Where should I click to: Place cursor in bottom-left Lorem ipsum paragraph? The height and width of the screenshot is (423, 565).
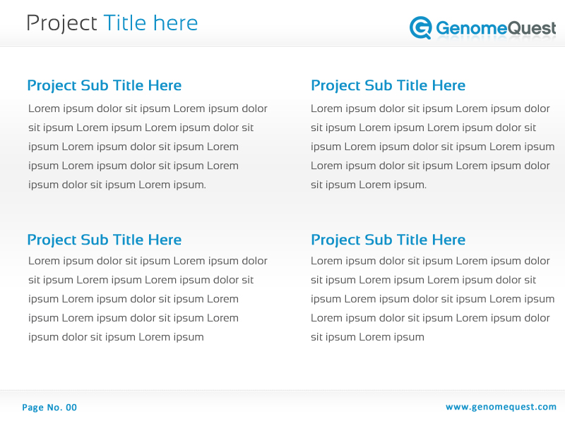click(x=148, y=299)
